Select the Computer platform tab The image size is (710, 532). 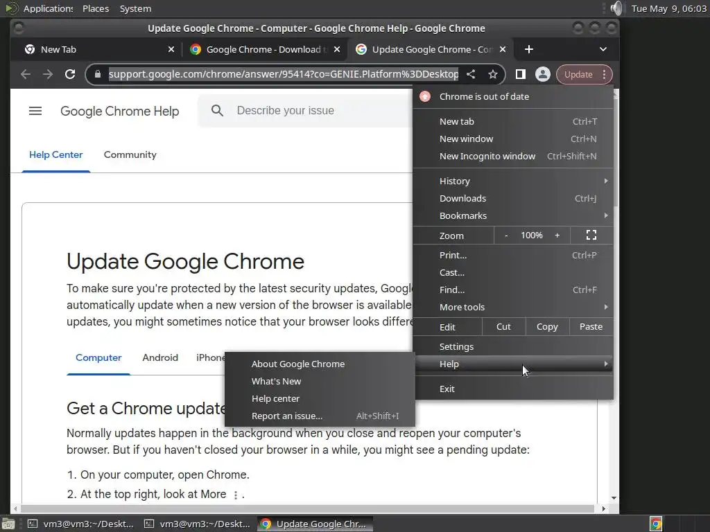pyautogui.click(x=98, y=357)
